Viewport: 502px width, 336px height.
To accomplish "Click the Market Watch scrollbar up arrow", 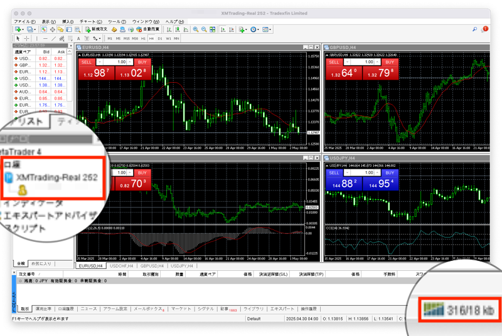I will point(70,51).
